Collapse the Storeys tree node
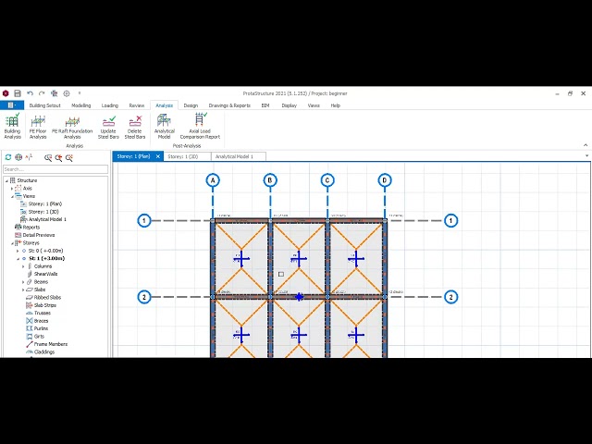 [x=12, y=243]
